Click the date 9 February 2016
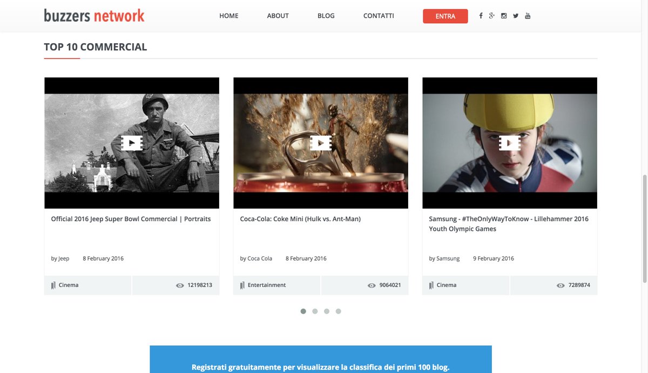This screenshot has width=648, height=373. pos(494,258)
